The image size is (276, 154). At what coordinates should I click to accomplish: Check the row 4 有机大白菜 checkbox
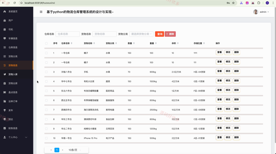click(x=46, y=81)
